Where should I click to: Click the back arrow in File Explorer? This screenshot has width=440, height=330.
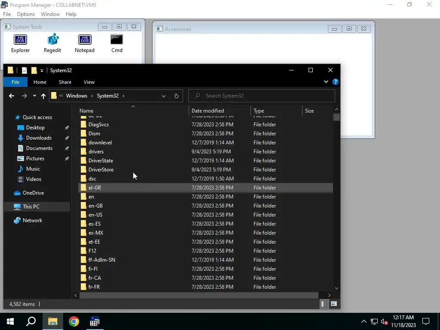[x=12, y=96]
